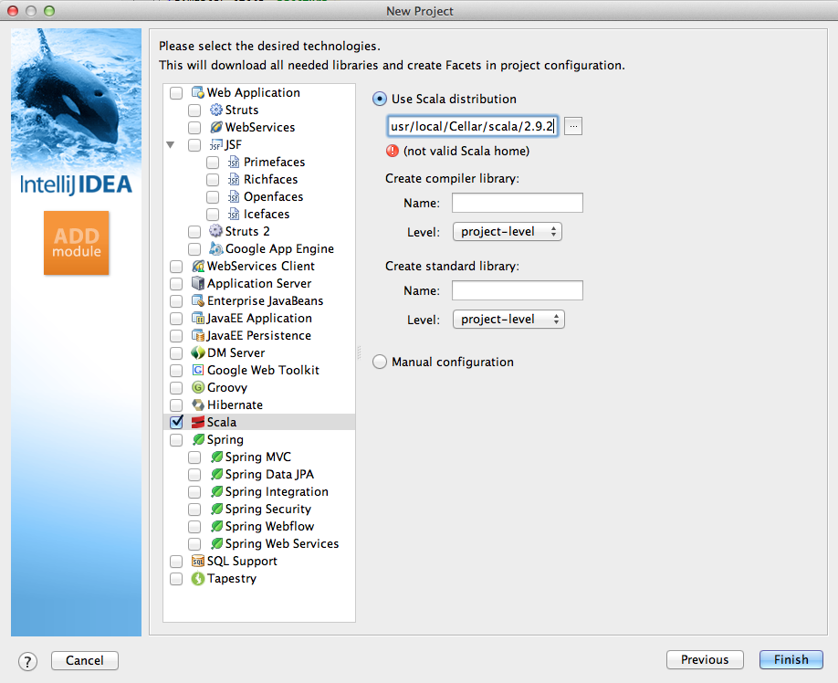Image resolution: width=838 pixels, height=683 pixels.
Task: Click the Icefaces icon
Action: coord(234,214)
